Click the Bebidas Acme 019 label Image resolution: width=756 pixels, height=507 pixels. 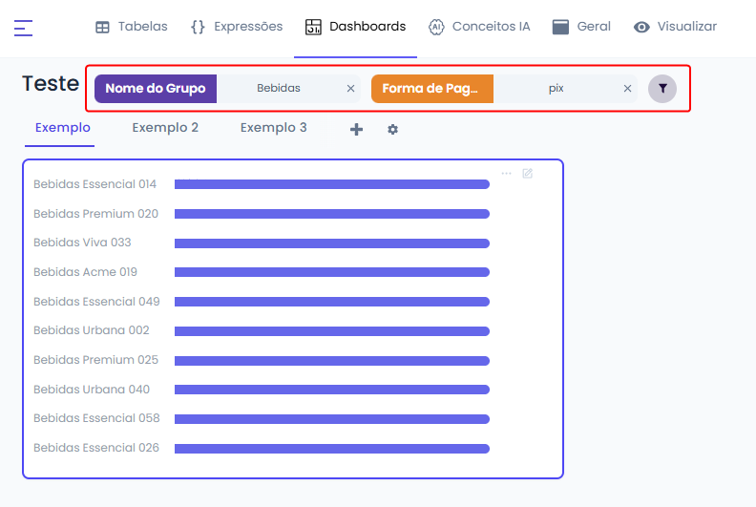pos(85,272)
